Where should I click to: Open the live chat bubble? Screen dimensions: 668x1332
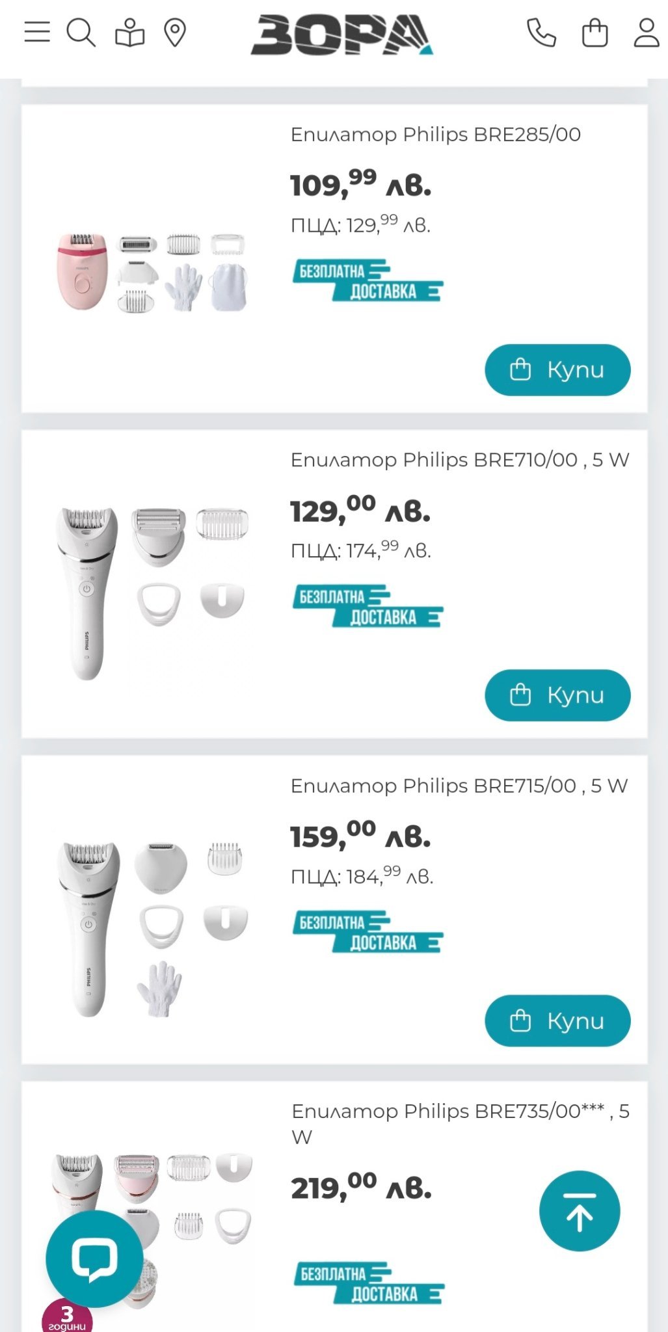[x=94, y=1259]
